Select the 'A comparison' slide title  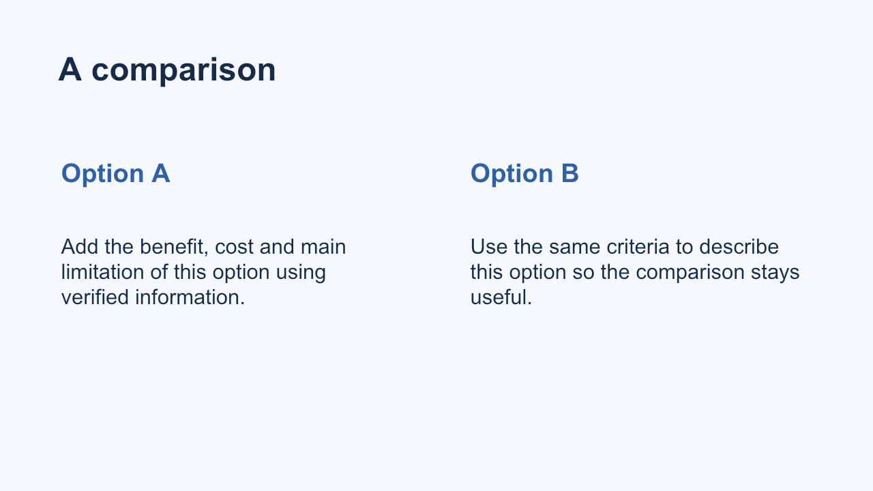[x=167, y=70]
